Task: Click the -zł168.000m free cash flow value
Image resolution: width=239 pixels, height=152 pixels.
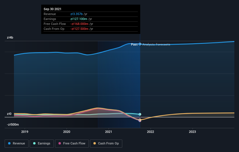Action: pyautogui.click(x=79, y=24)
